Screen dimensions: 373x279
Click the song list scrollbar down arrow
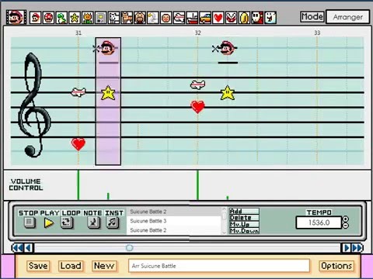(224, 232)
